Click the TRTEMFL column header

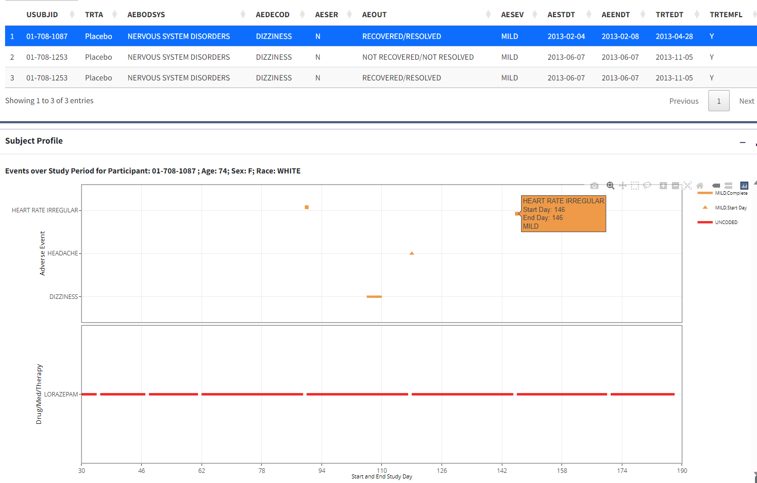[726, 15]
